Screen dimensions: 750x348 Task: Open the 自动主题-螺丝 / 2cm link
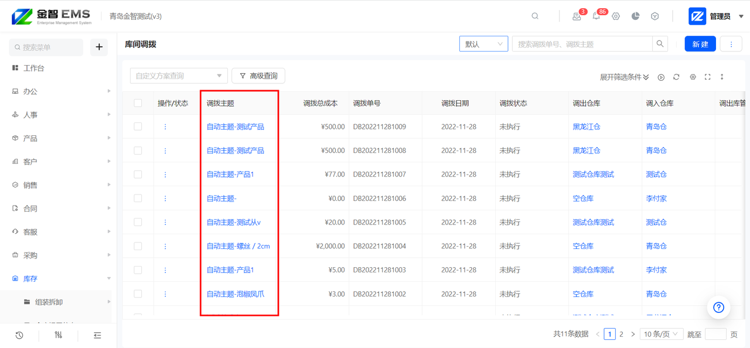(x=238, y=246)
